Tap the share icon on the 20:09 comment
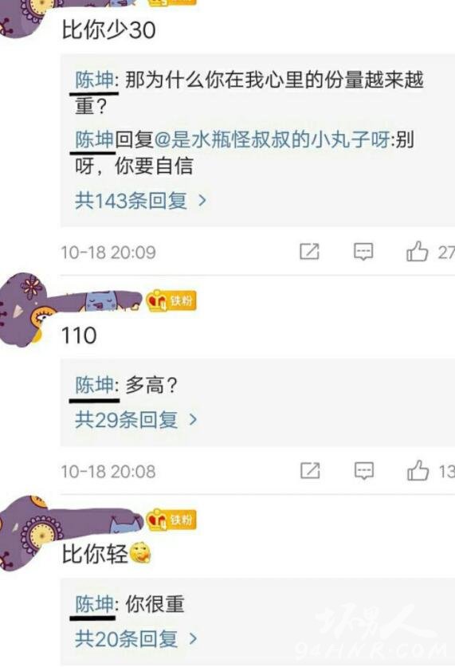Screen dimensions: 455x667 click(x=309, y=251)
